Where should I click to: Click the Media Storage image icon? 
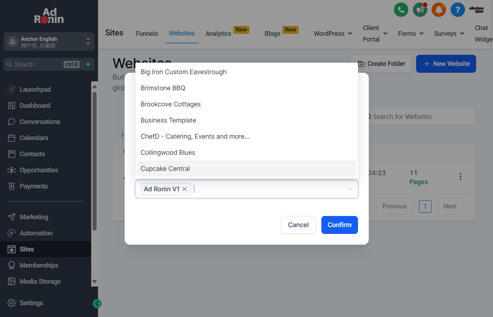[x=11, y=282]
